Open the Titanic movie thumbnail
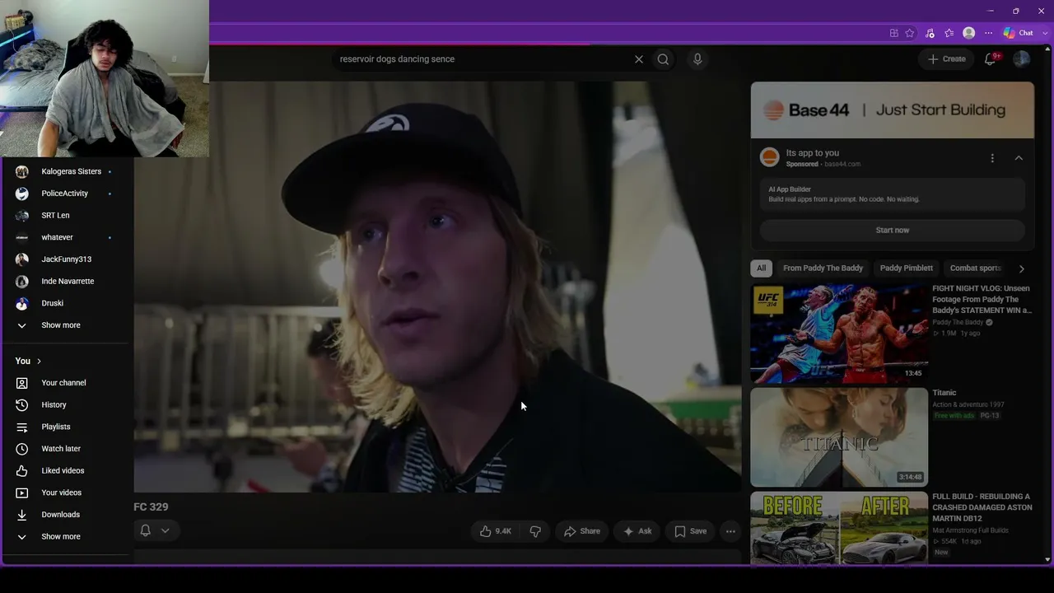This screenshot has height=593, width=1054. (x=839, y=437)
